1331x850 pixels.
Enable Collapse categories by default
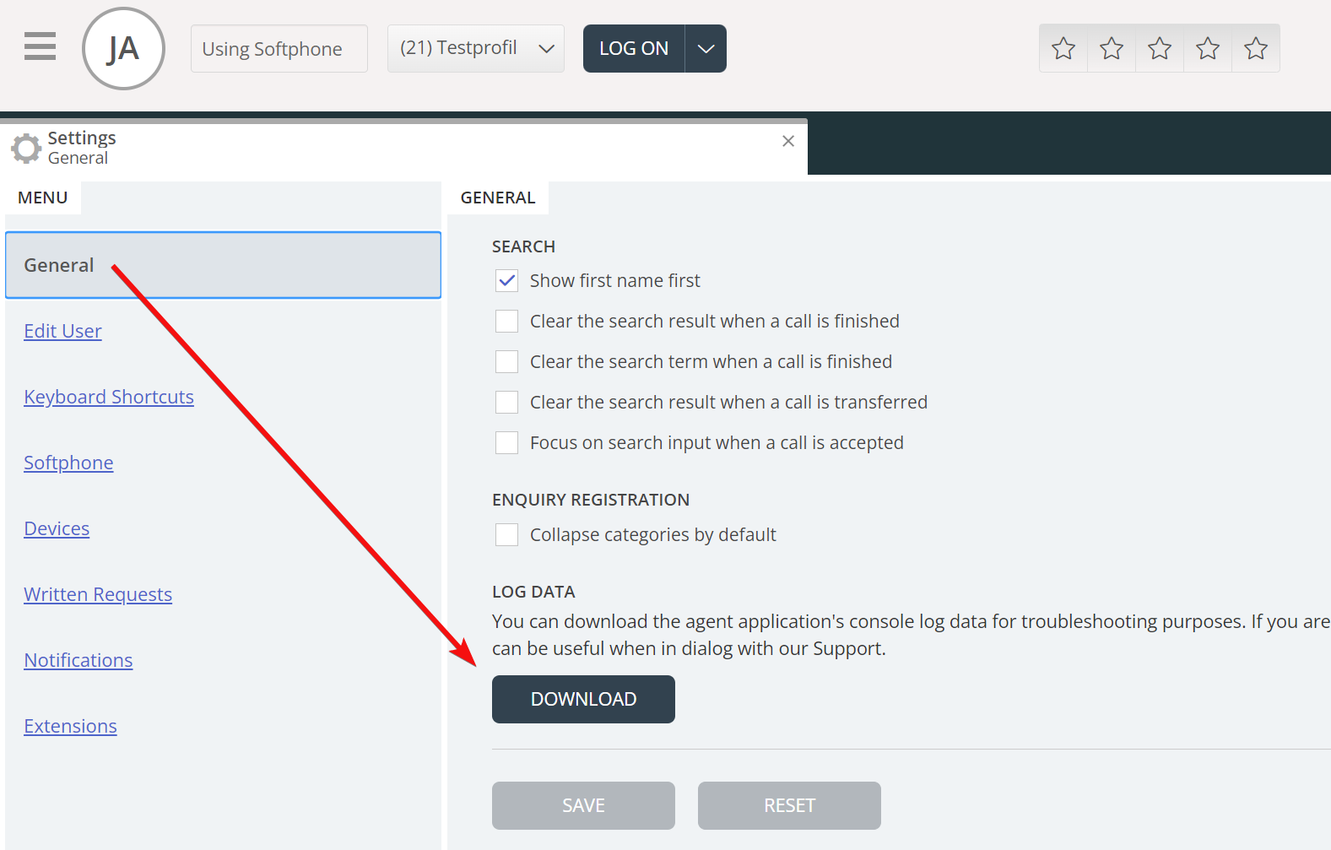(x=506, y=535)
